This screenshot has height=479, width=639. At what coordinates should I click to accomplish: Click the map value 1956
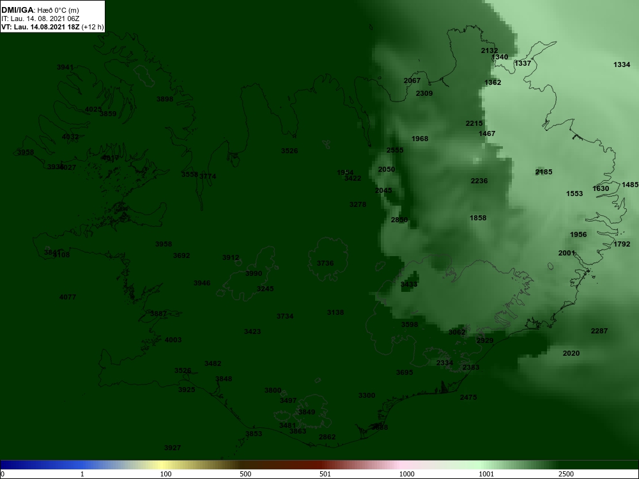[578, 234]
